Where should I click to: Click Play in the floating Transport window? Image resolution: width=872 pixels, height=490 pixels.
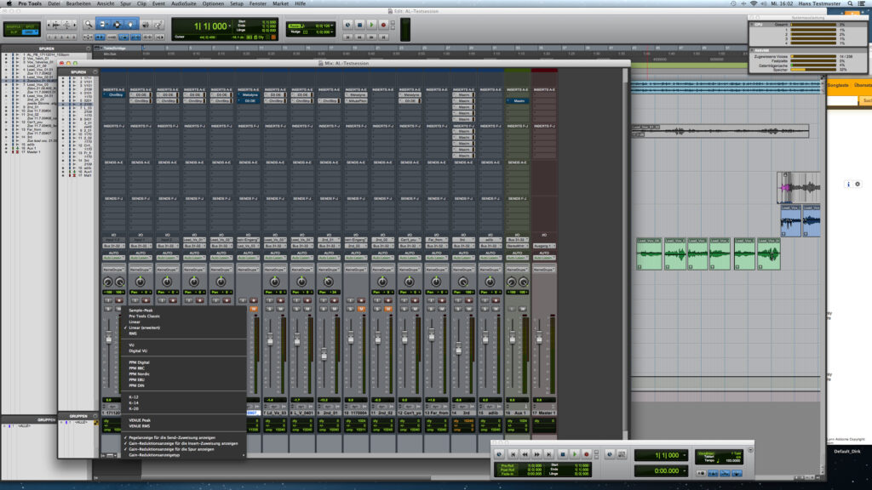[575, 454]
